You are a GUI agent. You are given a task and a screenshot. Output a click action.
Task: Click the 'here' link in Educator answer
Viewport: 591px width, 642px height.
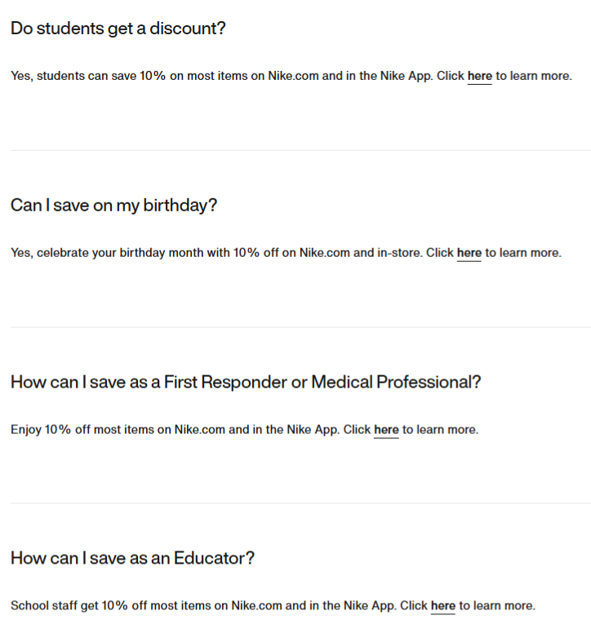[x=442, y=605]
